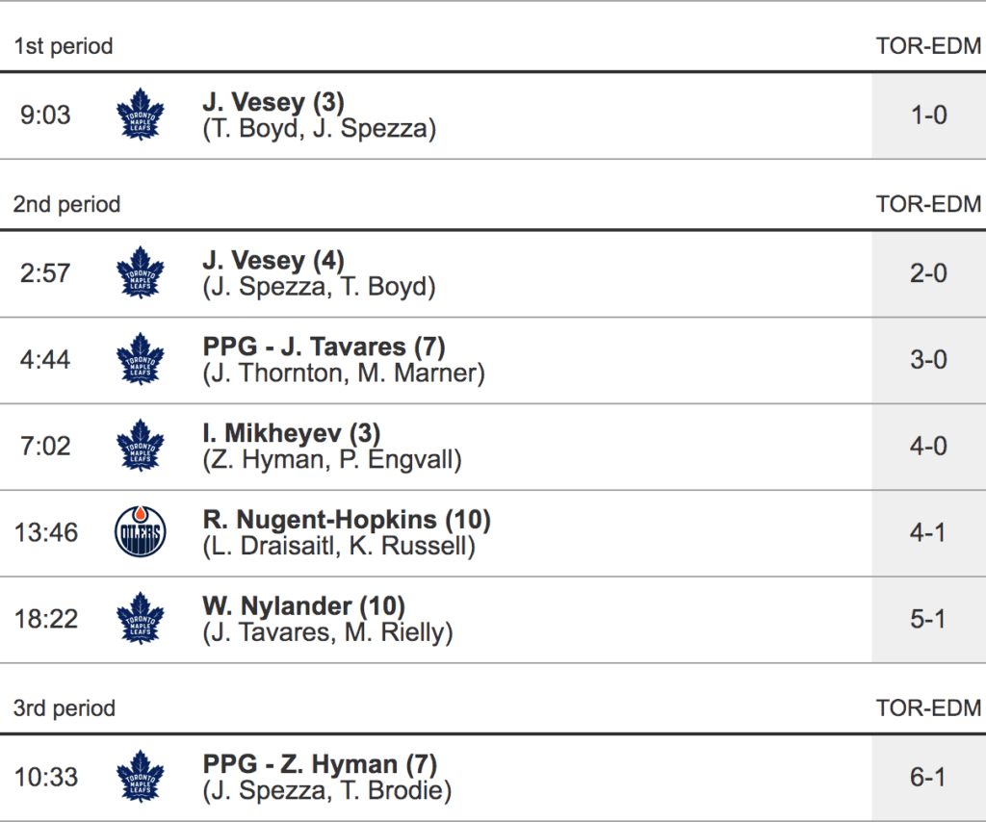Image resolution: width=986 pixels, height=822 pixels.
Task: Click Maple Leafs logo beside Nylander goal
Action: 140,620
